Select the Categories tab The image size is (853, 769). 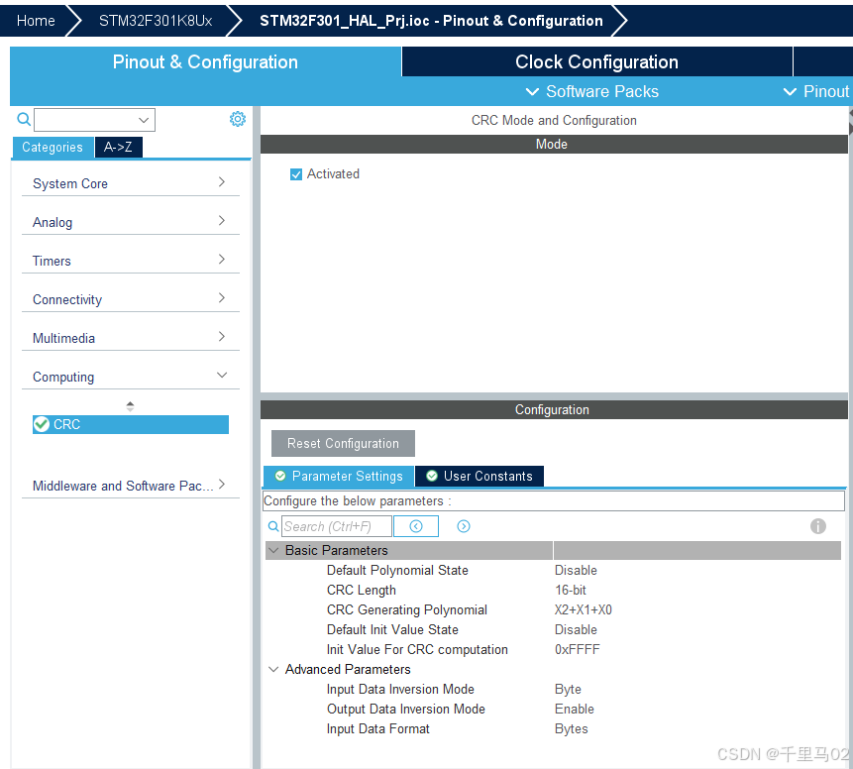53,147
